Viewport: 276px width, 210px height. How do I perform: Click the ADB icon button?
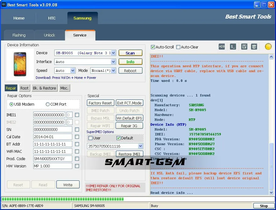click(222, 47)
